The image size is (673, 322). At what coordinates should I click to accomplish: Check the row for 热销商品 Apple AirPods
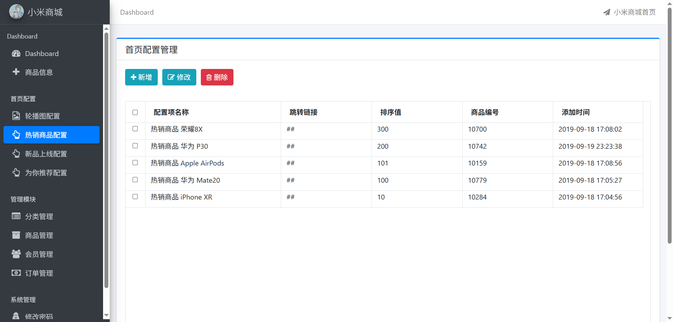click(x=135, y=163)
